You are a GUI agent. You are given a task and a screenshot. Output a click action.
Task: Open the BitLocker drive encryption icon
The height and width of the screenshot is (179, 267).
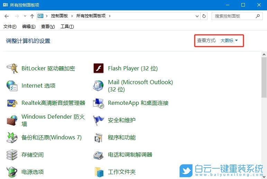[12, 68]
